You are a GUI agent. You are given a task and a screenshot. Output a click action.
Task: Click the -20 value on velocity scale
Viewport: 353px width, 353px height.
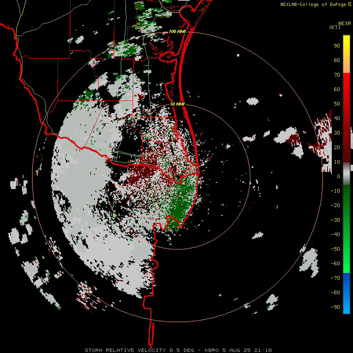point(335,205)
